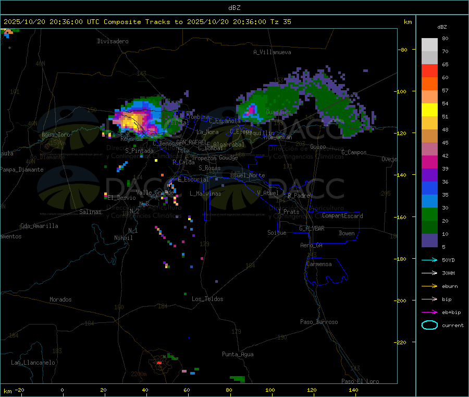Click the 65 dBZ red color swatch
Screen dimensions: 469x397
(x=429, y=70)
